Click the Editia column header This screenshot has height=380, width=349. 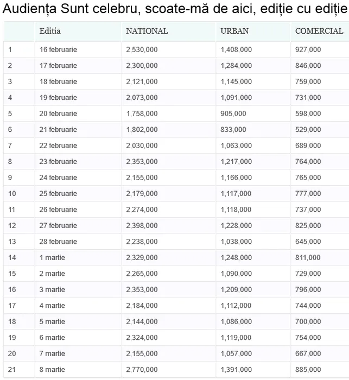49,31
